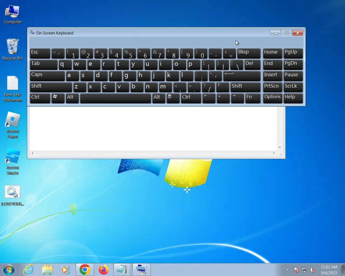Viewport: 345px width, 276px height.
Task: Select the ILOVEYOUS desktop file icon
Action: [12, 196]
